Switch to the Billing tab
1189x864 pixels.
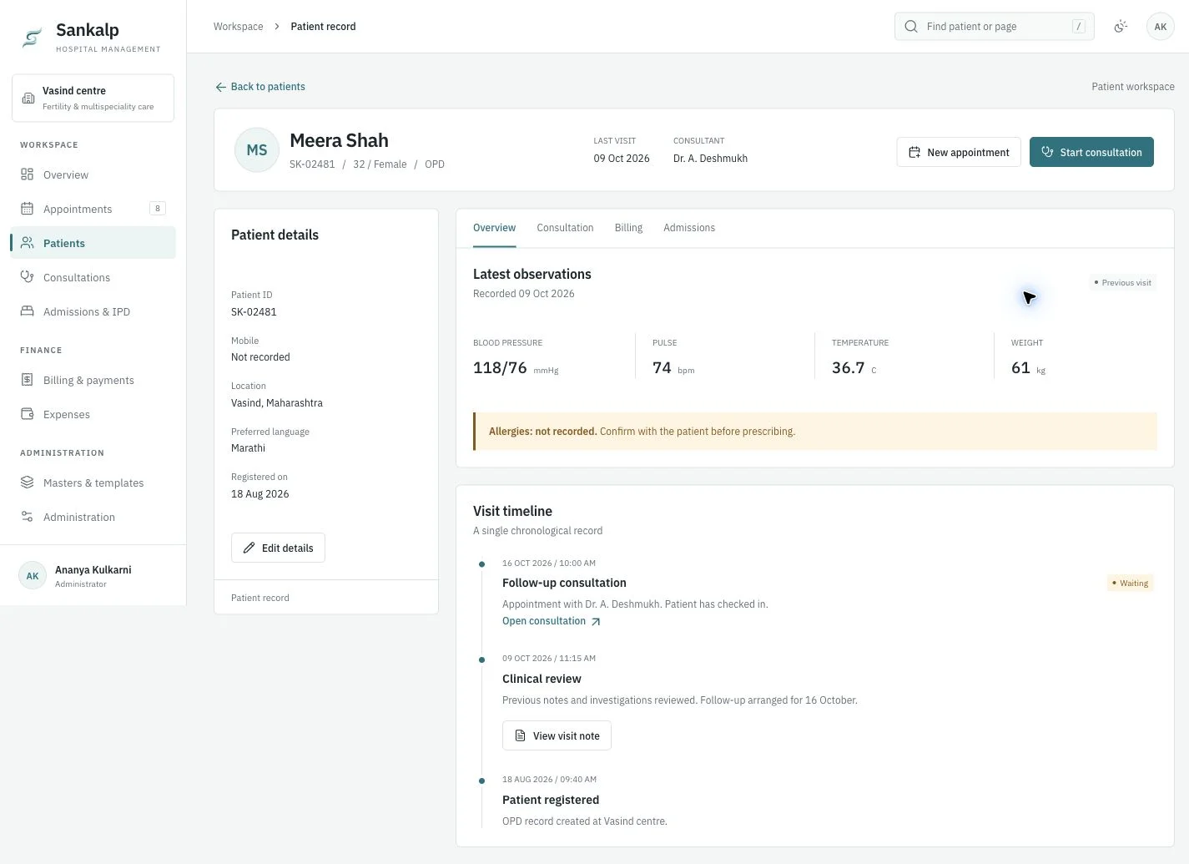click(628, 228)
